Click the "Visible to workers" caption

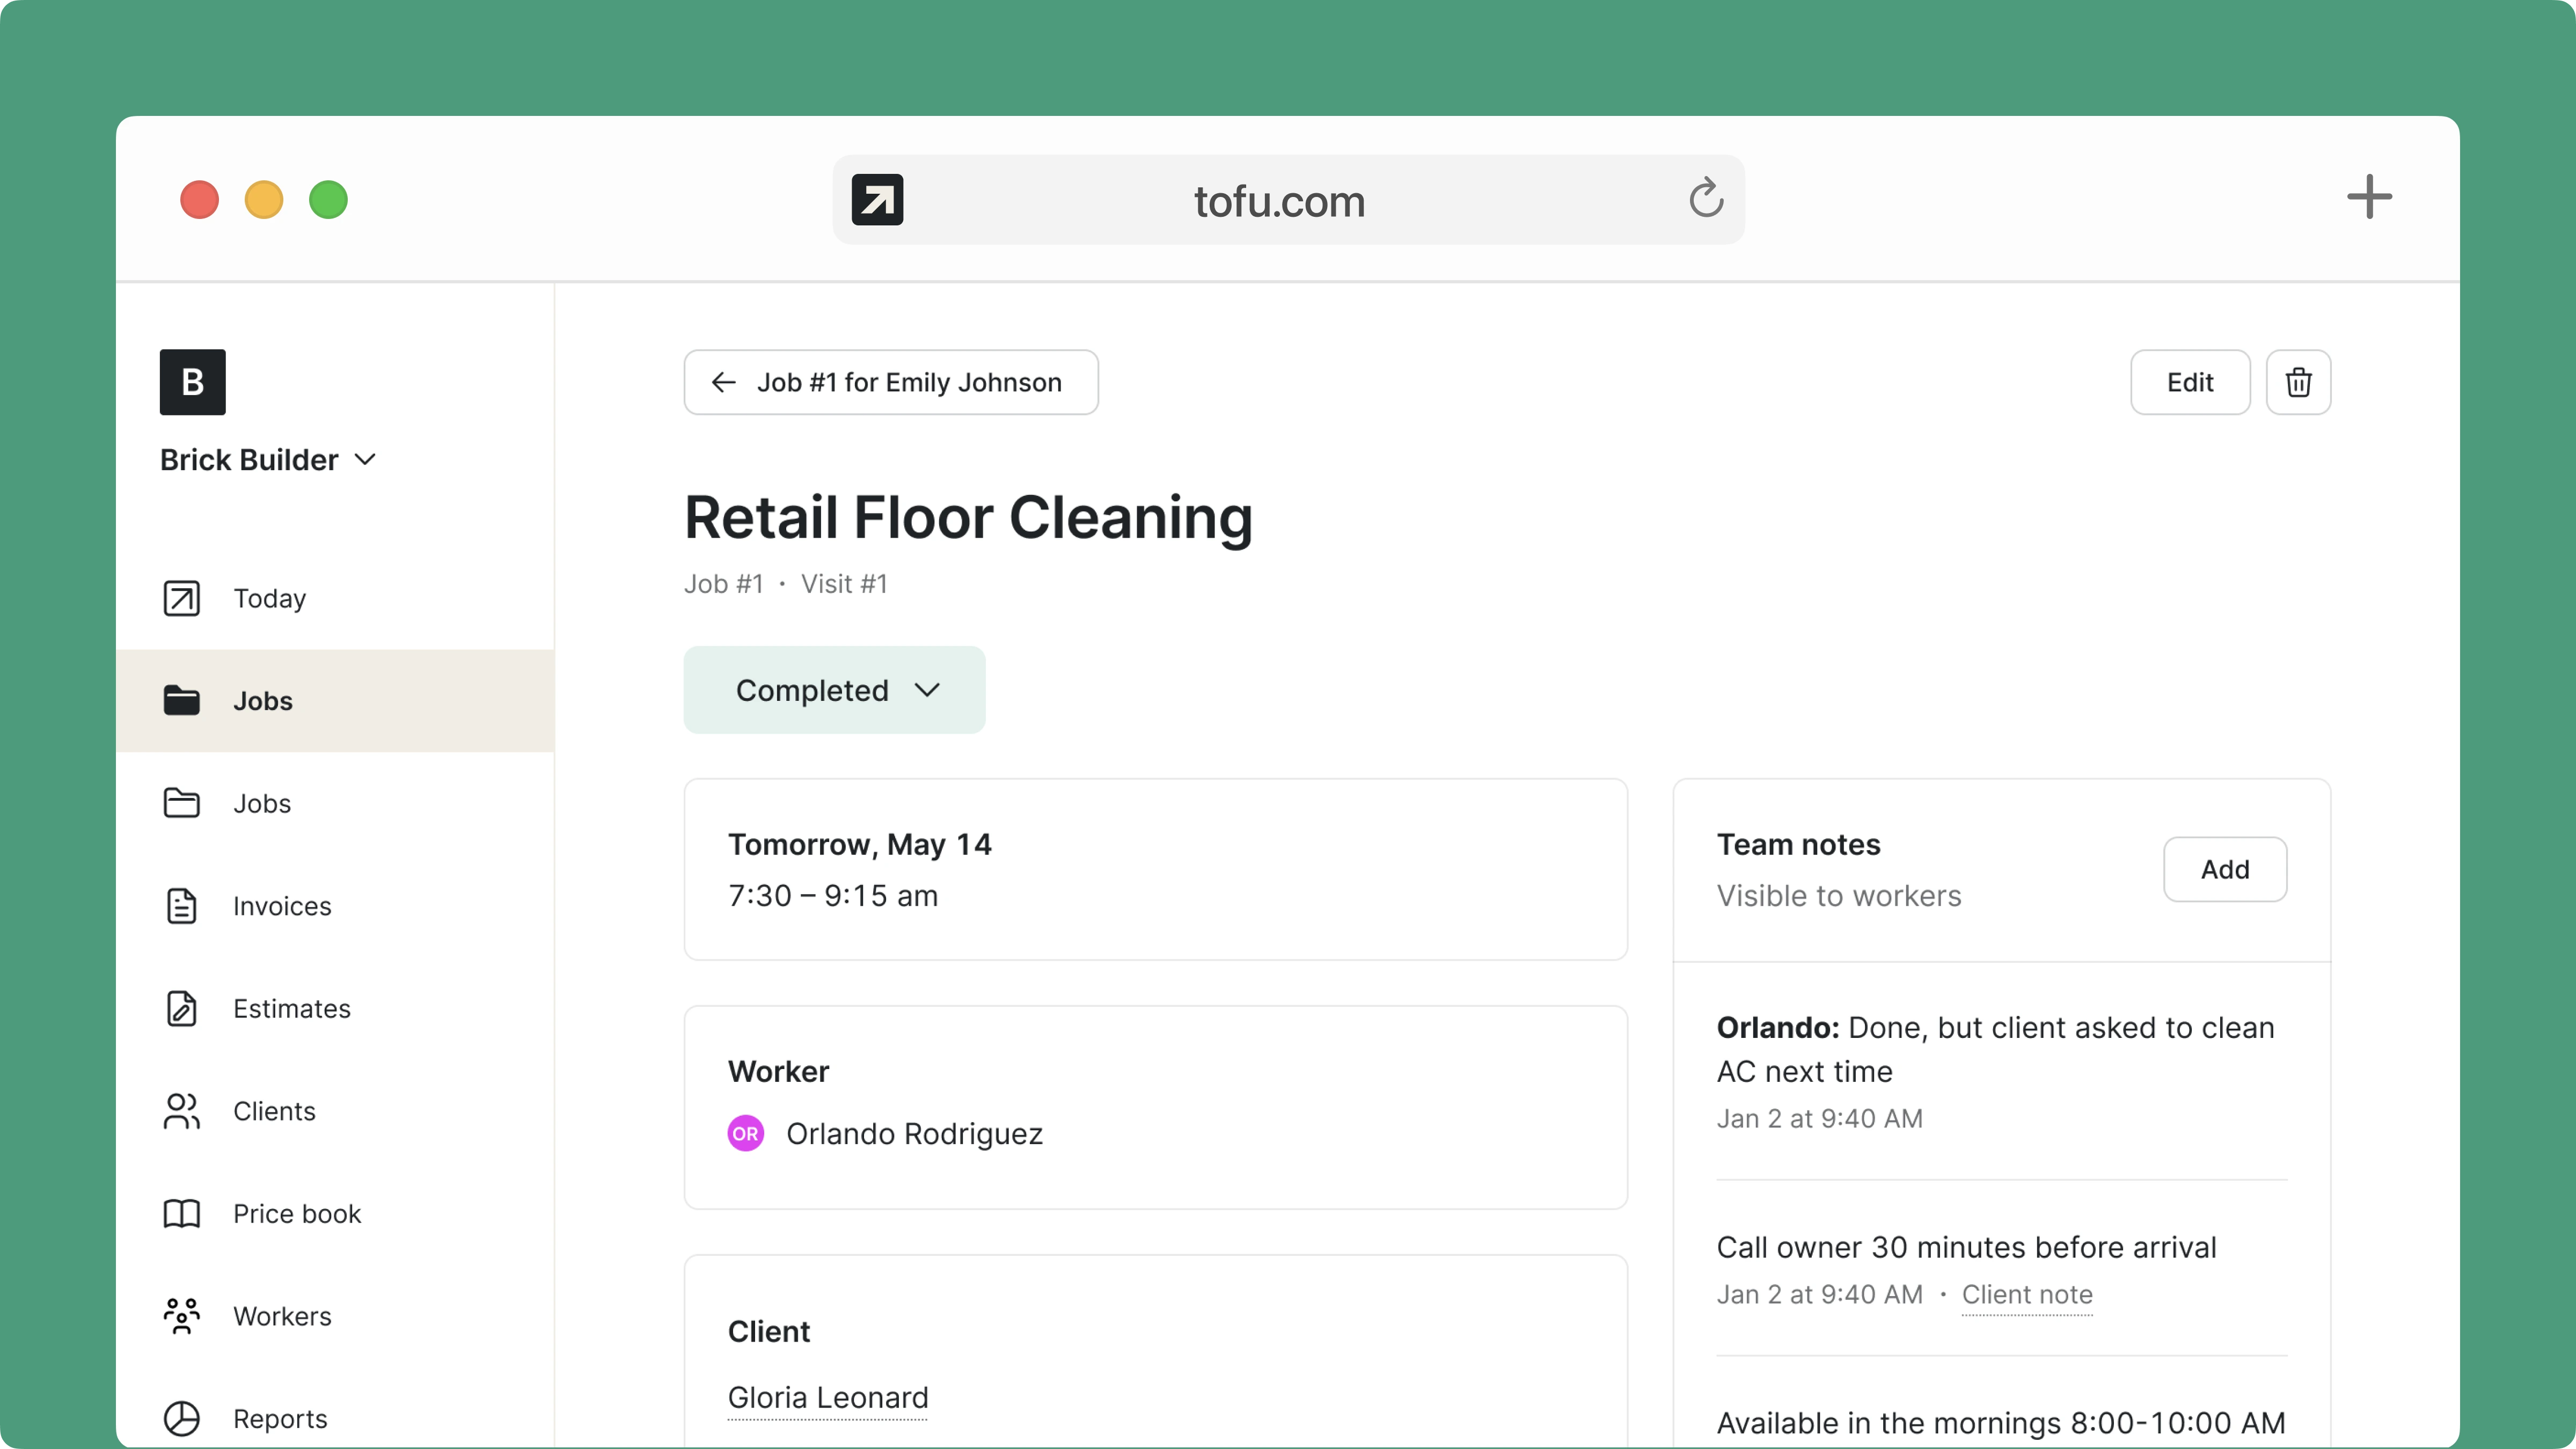click(1839, 896)
